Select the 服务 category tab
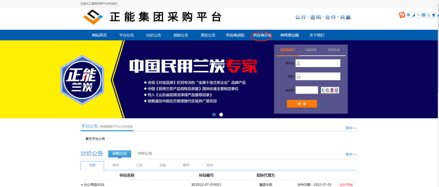 pos(186,165)
